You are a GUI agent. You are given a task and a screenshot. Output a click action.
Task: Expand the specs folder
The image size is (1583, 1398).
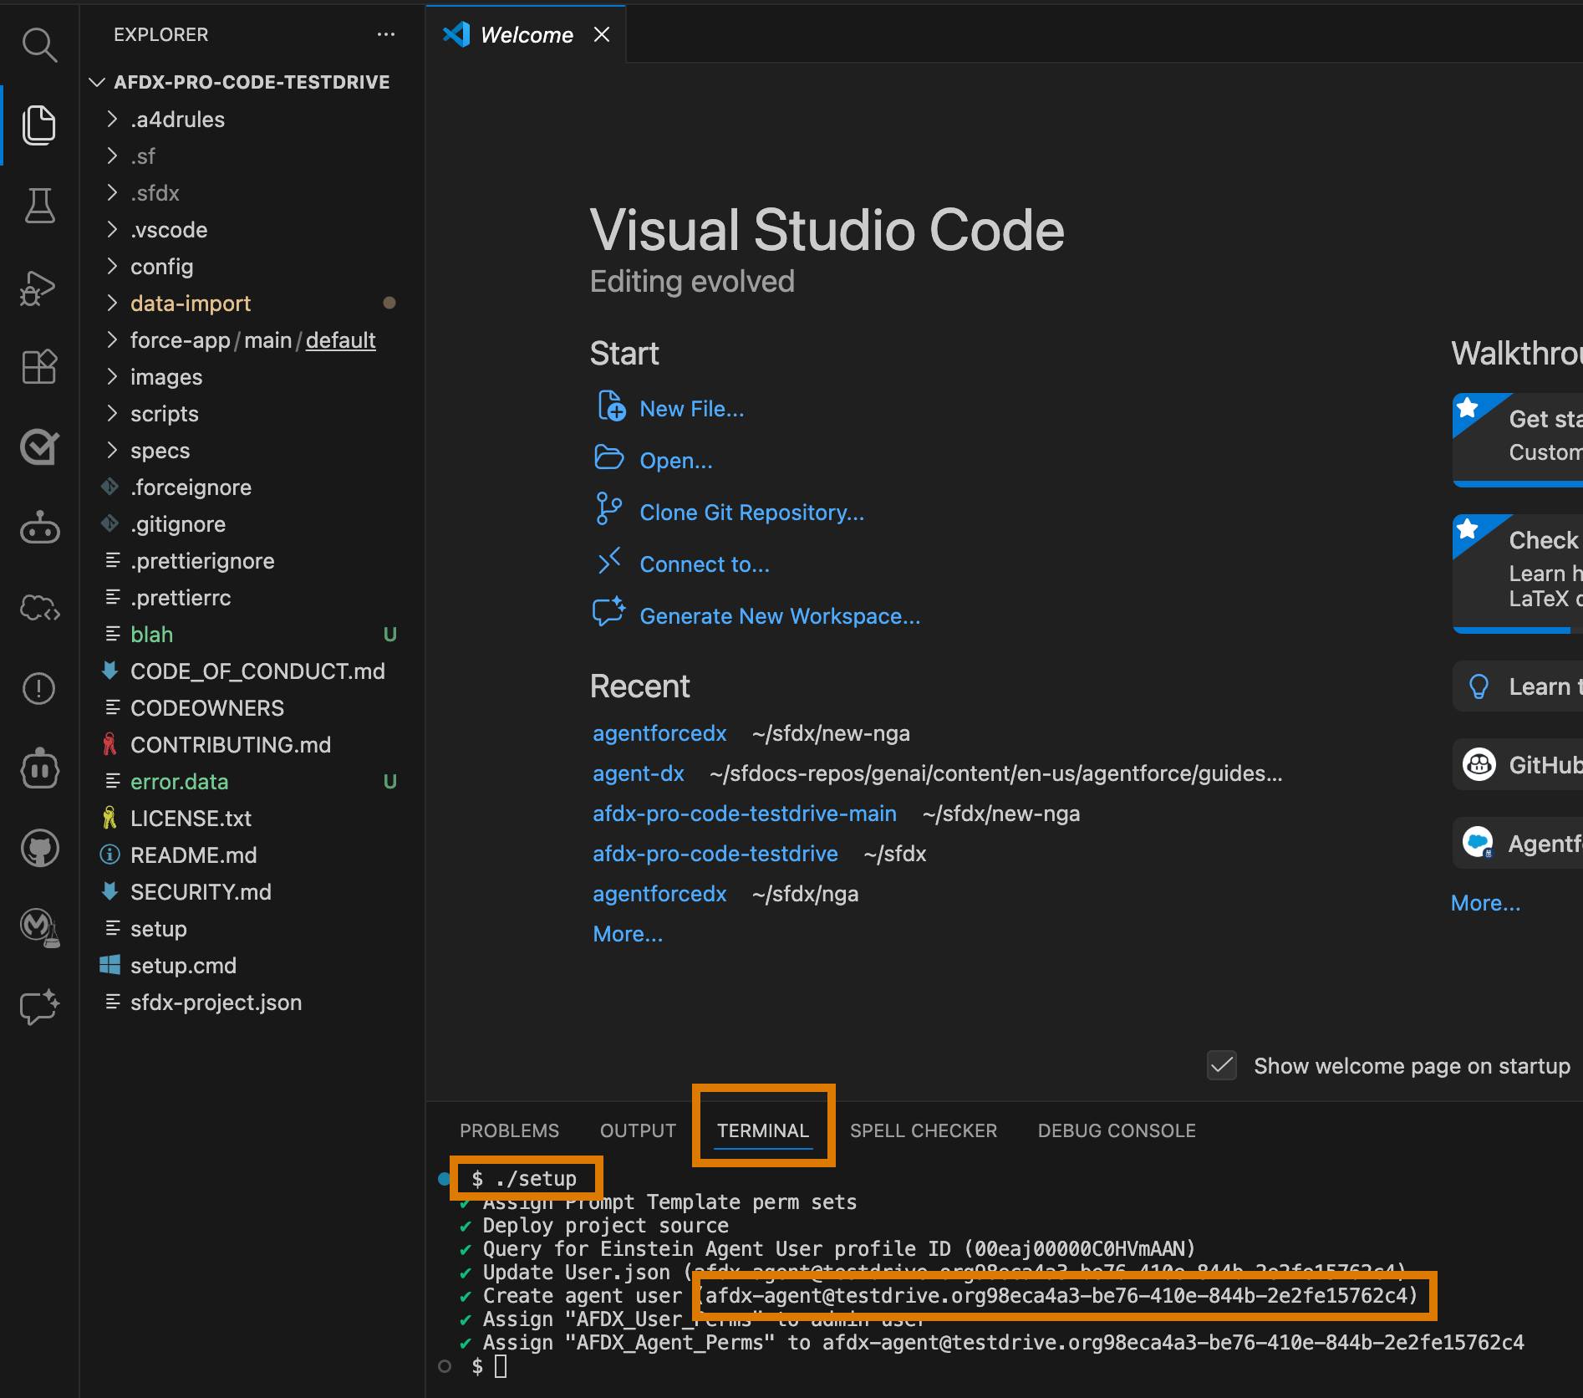point(112,451)
